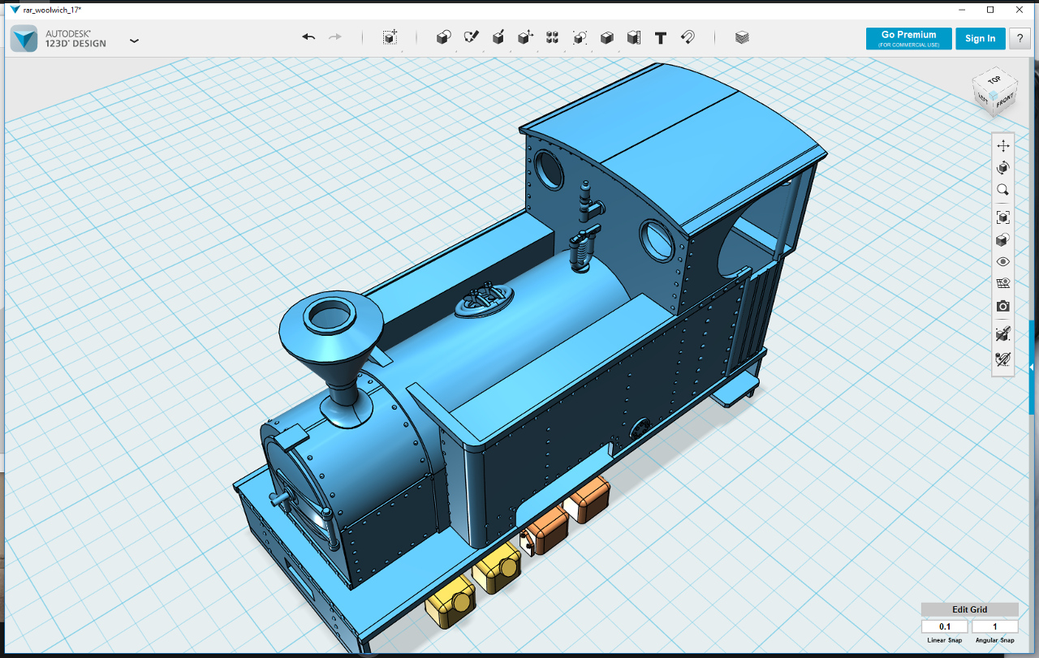Image resolution: width=1039 pixels, height=658 pixels.
Task: Open the Construct tool menu
Action: (x=498, y=37)
